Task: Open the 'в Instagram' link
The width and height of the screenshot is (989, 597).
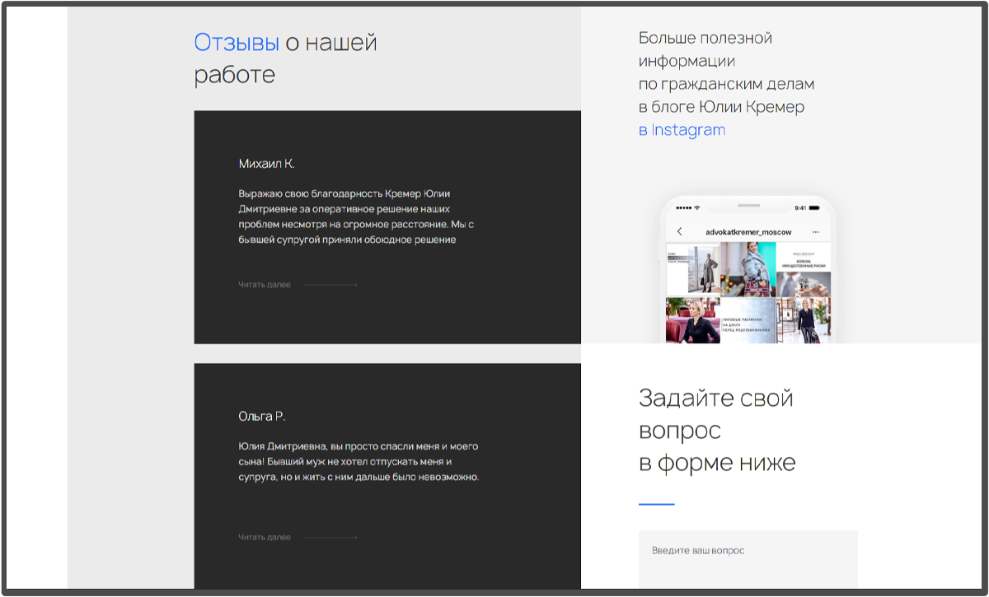Action: tap(682, 130)
